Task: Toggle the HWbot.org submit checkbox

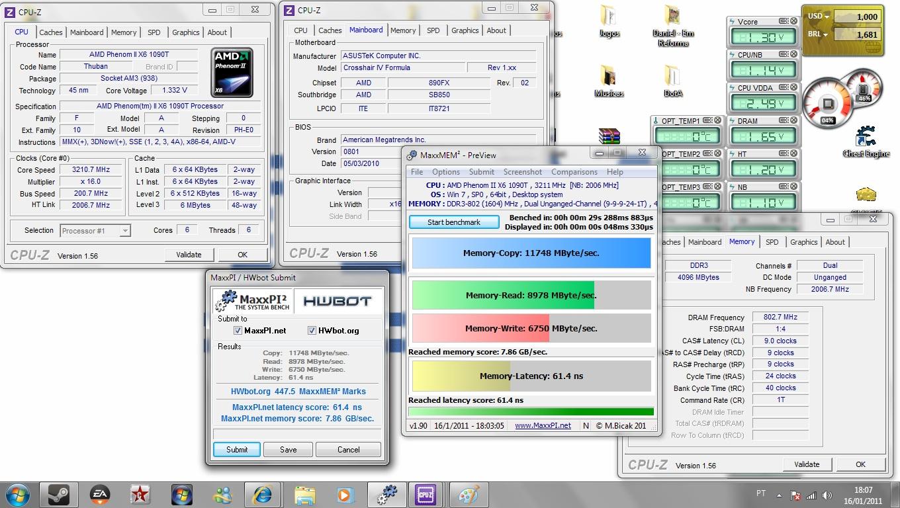Action: coord(312,331)
